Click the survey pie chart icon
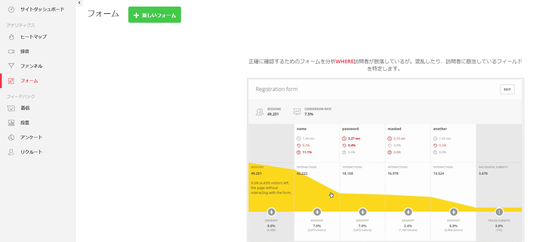The image size is (536, 242). click(11, 137)
